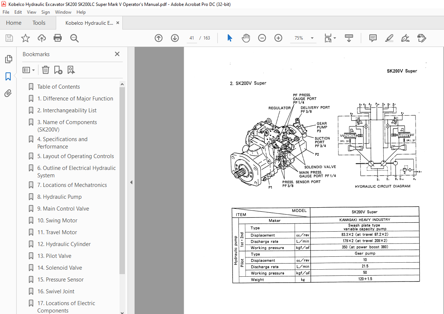
Task: Go to bookmark 11. Travel Motor
Action: (x=57, y=232)
